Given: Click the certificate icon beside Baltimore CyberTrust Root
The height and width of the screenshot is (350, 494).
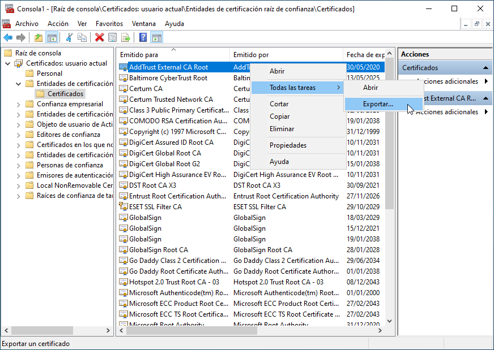Looking at the screenshot, I should click(123, 78).
